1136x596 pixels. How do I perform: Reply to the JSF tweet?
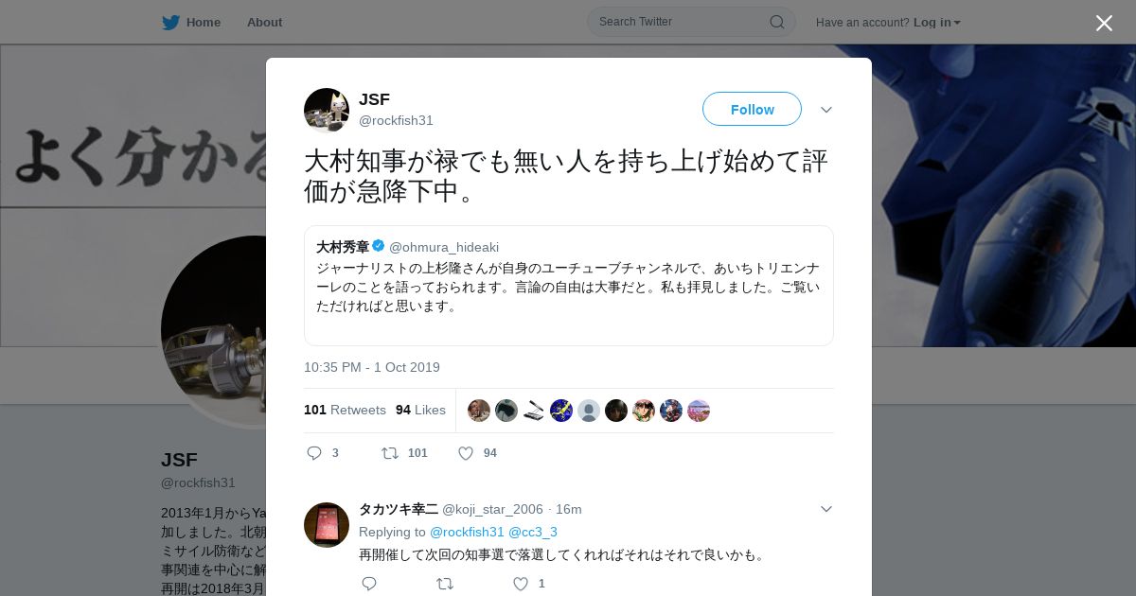tap(315, 453)
